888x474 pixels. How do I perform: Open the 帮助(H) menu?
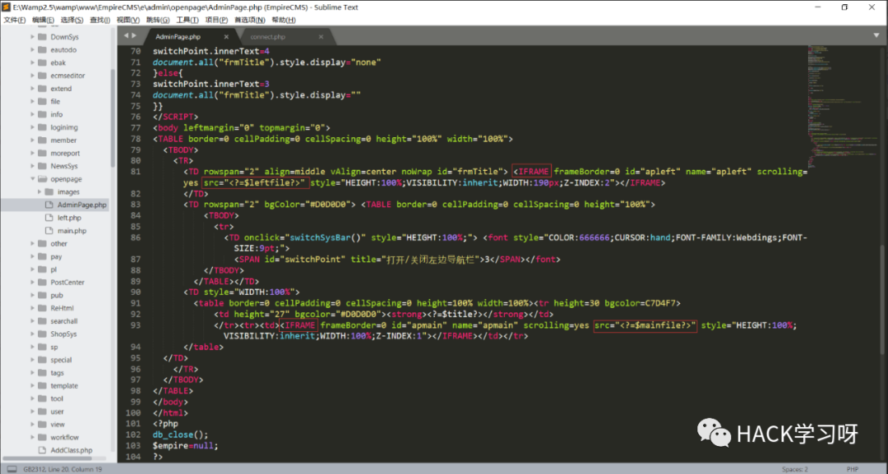283,20
